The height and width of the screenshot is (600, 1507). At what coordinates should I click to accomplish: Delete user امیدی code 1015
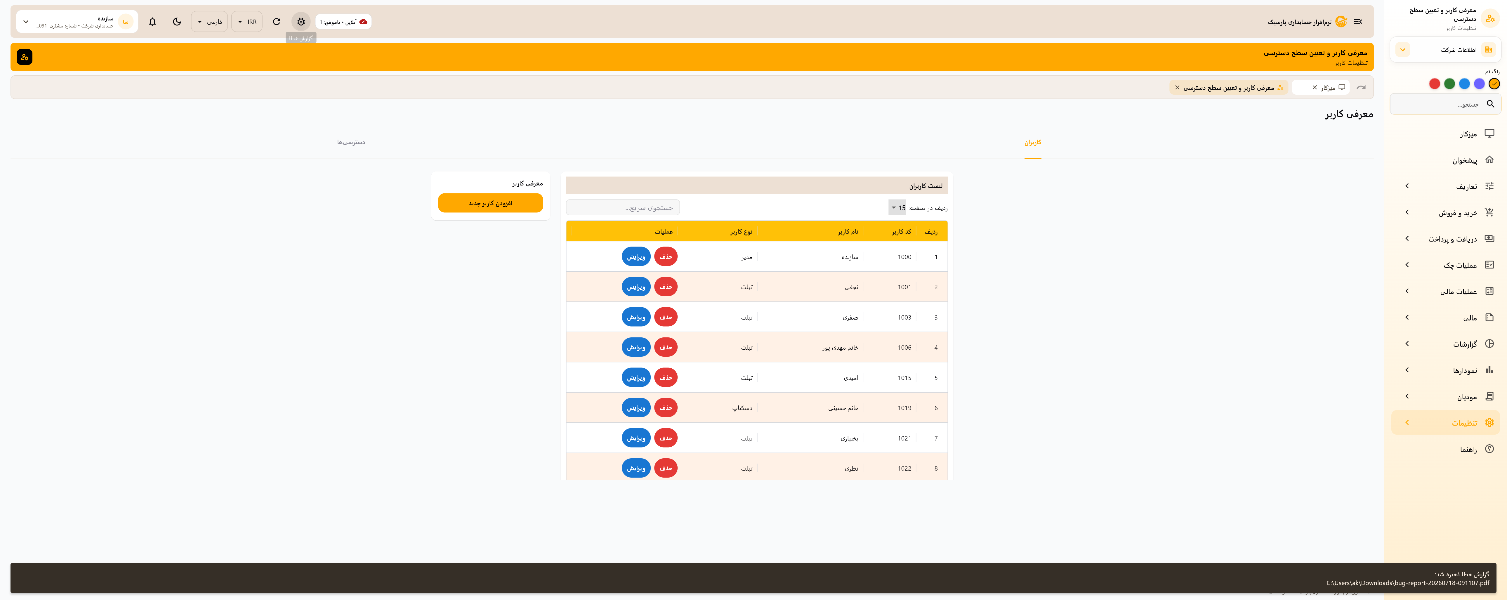[x=666, y=378]
